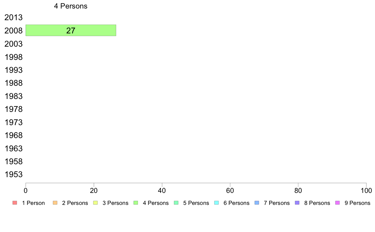Select the green 2008 bar labeled 27
This screenshot has width=375, height=232.
click(x=71, y=30)
